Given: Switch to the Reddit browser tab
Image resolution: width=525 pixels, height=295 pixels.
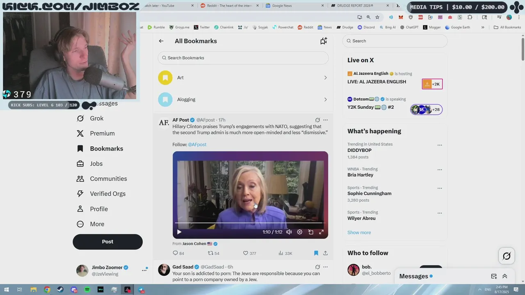Looking at the screenshot, I should [x=229, y=6].
